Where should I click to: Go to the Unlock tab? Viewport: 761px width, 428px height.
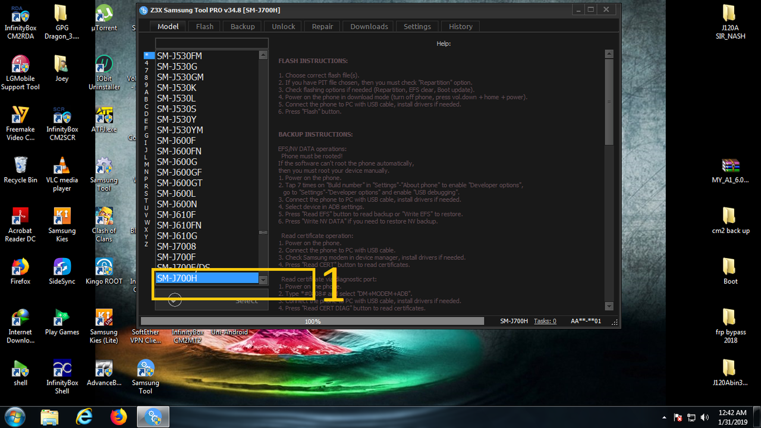pos(284,26)
